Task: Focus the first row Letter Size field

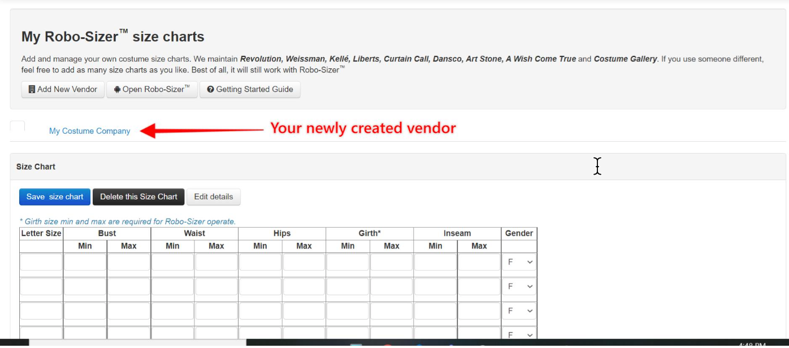Action: pyautogui.click(x=41, y=262)
